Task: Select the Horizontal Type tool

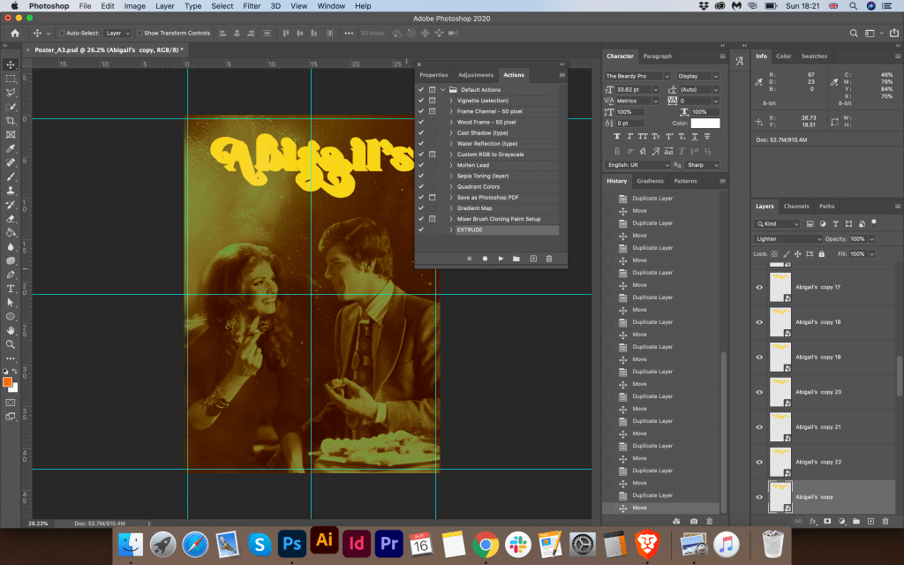Action: click(11, 289)
